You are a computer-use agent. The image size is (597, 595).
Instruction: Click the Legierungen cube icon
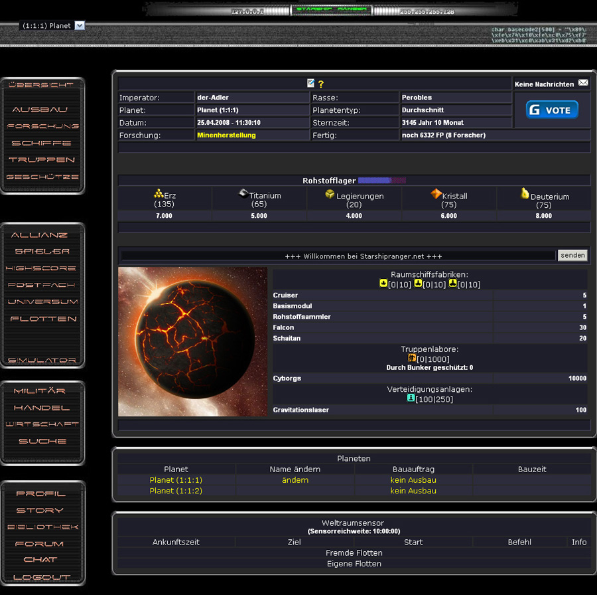[330, 195]
